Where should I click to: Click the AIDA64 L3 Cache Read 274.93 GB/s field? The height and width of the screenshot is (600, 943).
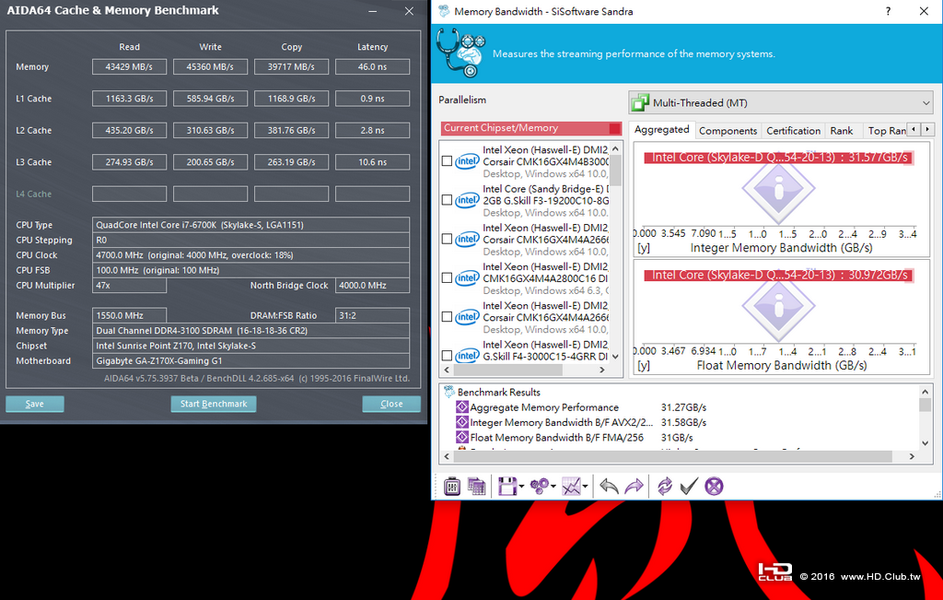tap(129, 162)
